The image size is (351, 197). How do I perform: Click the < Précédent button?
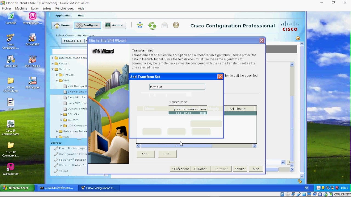click(180, 169)
